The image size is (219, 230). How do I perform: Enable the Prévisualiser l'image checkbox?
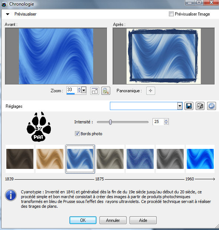pyautogui.click(x=171, y=14)
